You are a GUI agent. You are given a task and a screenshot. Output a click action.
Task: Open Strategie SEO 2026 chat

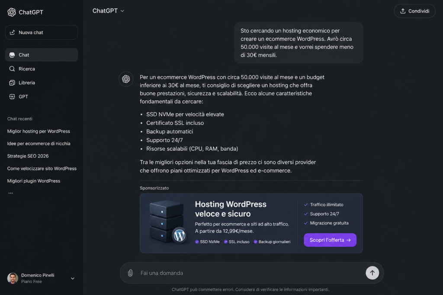[28, 156]
